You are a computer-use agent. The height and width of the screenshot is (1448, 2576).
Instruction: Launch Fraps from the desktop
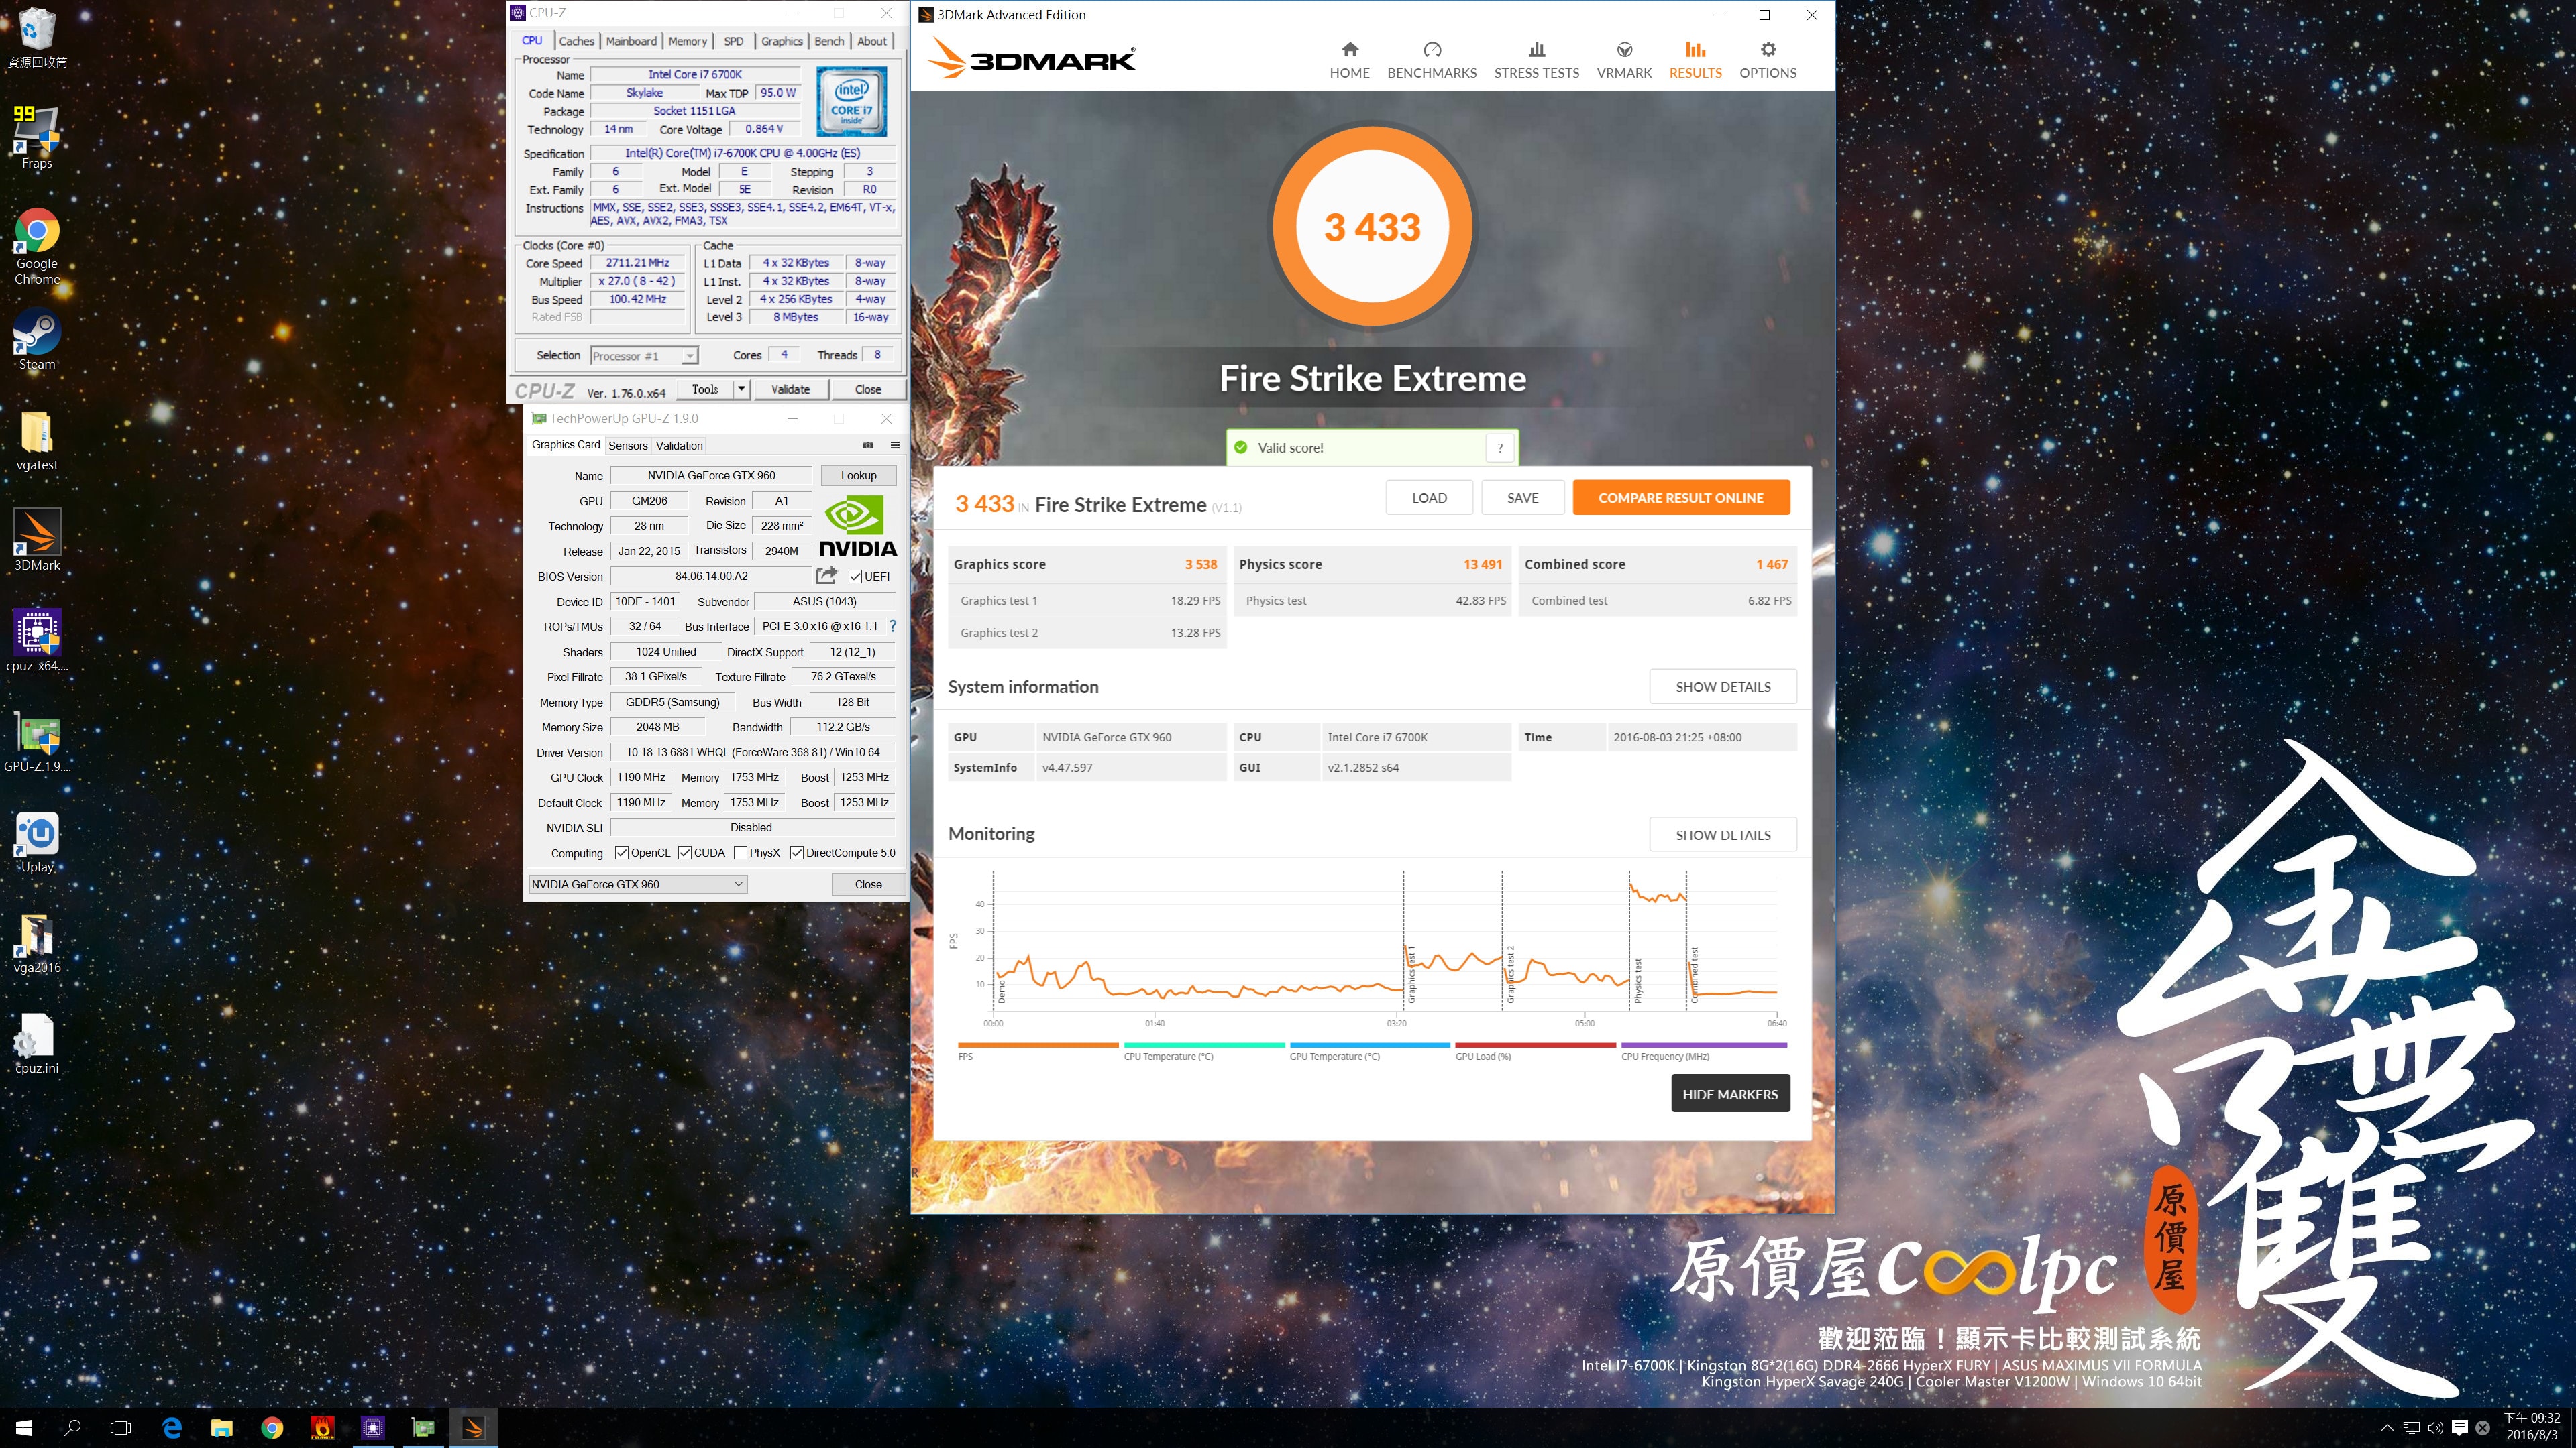tap(37, 137)
